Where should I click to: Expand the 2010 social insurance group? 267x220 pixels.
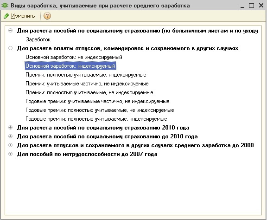pyautogui.click(x=10, y=128)
